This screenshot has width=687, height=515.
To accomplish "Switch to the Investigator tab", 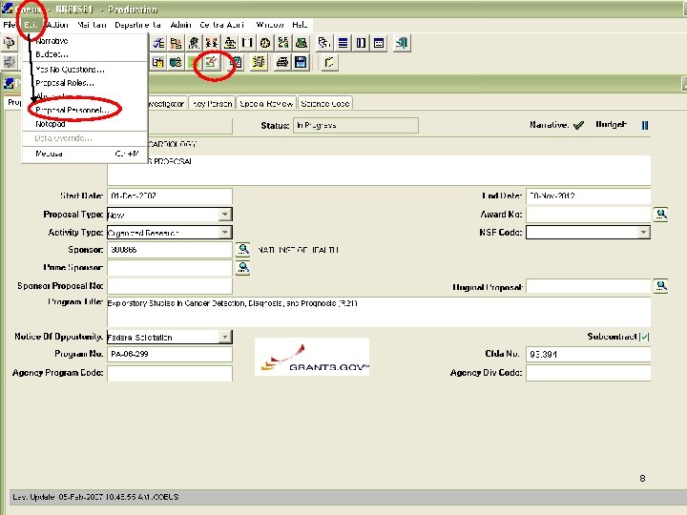I will pyautogui.click(x=168, y=103).
